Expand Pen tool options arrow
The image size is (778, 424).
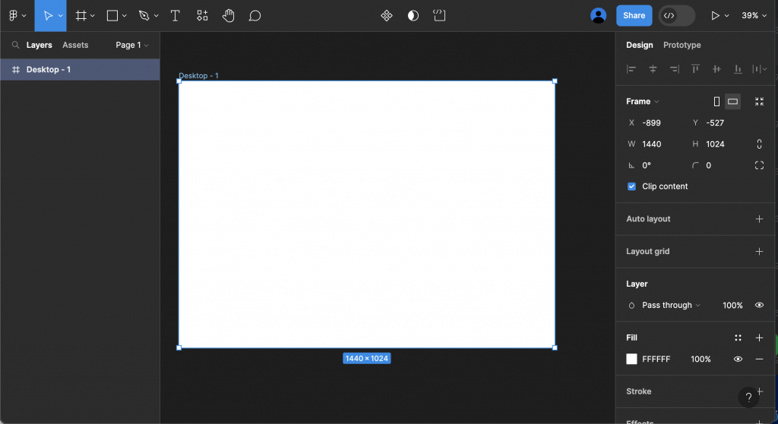(156, 16)
